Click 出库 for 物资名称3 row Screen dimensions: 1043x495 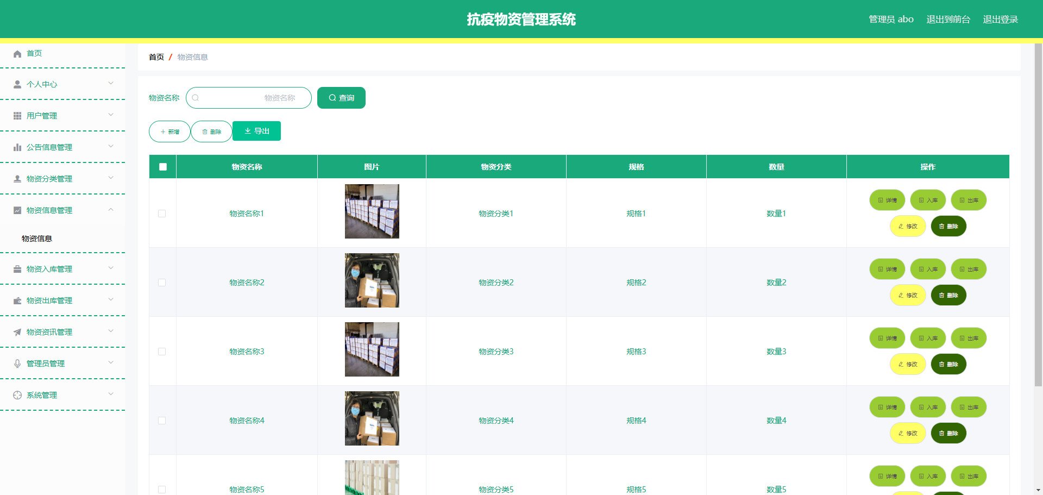point(969,338)
